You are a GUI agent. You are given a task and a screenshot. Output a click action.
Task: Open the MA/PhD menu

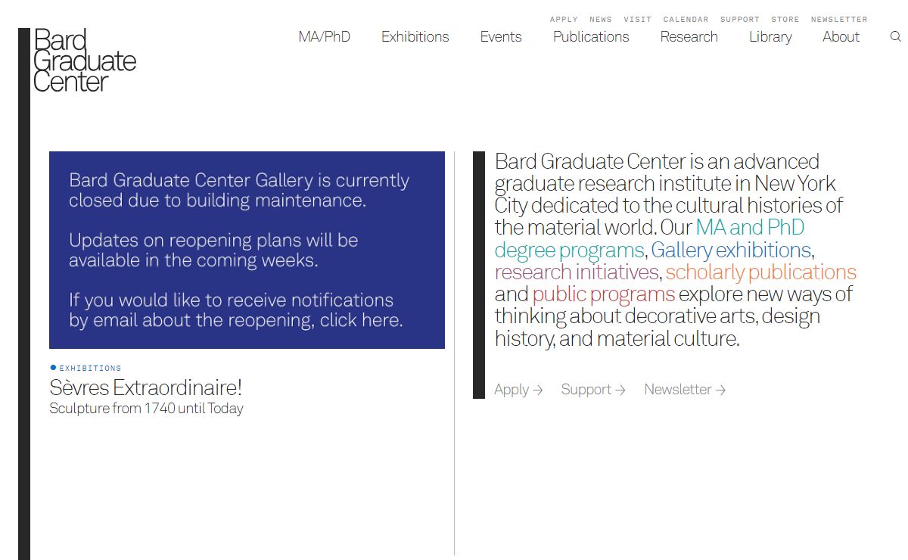tap(325, 36)
